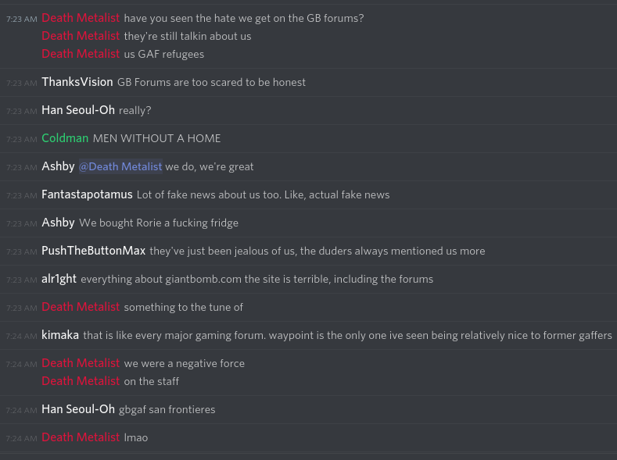Open ThanksVision's user profile from username
The width and height of the screenshot is (617, 460).
coord(77,82)
